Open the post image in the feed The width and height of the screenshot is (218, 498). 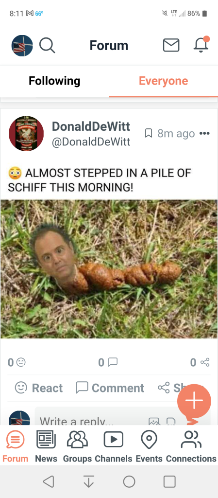coord(109,269)
